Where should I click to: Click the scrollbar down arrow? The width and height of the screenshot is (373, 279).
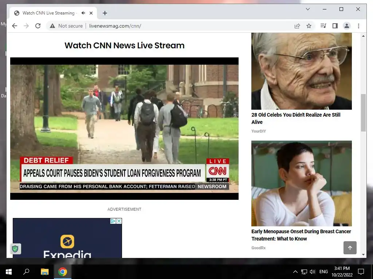[x=363, y=255]
